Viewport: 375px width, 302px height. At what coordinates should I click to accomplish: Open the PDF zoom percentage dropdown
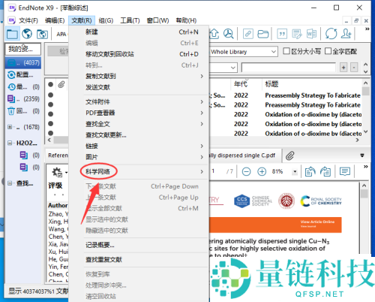point(295,171)
